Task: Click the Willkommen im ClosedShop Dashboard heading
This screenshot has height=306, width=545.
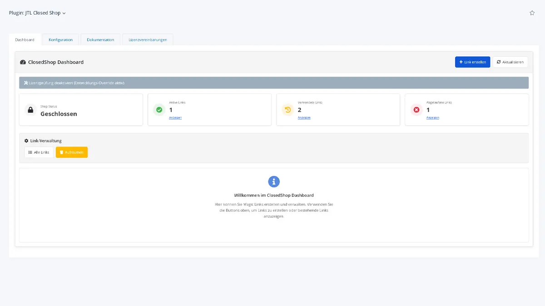Action: coord(274,195)
